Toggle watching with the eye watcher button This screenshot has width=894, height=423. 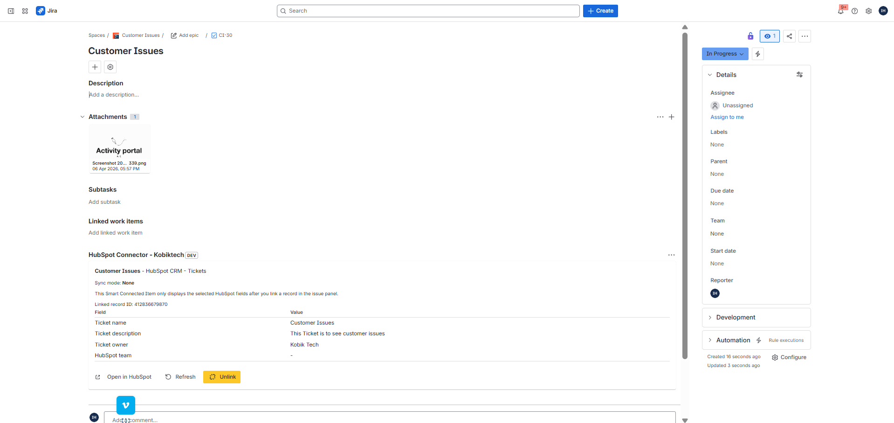(769, 36)
